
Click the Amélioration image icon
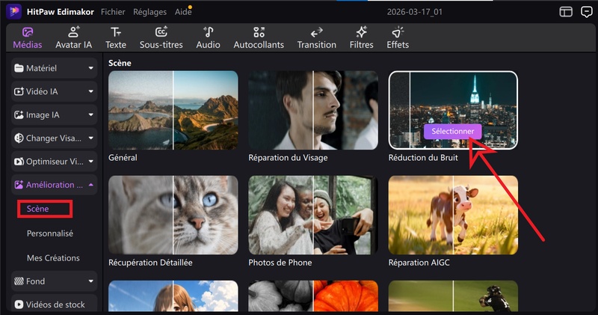click(19, 185)
